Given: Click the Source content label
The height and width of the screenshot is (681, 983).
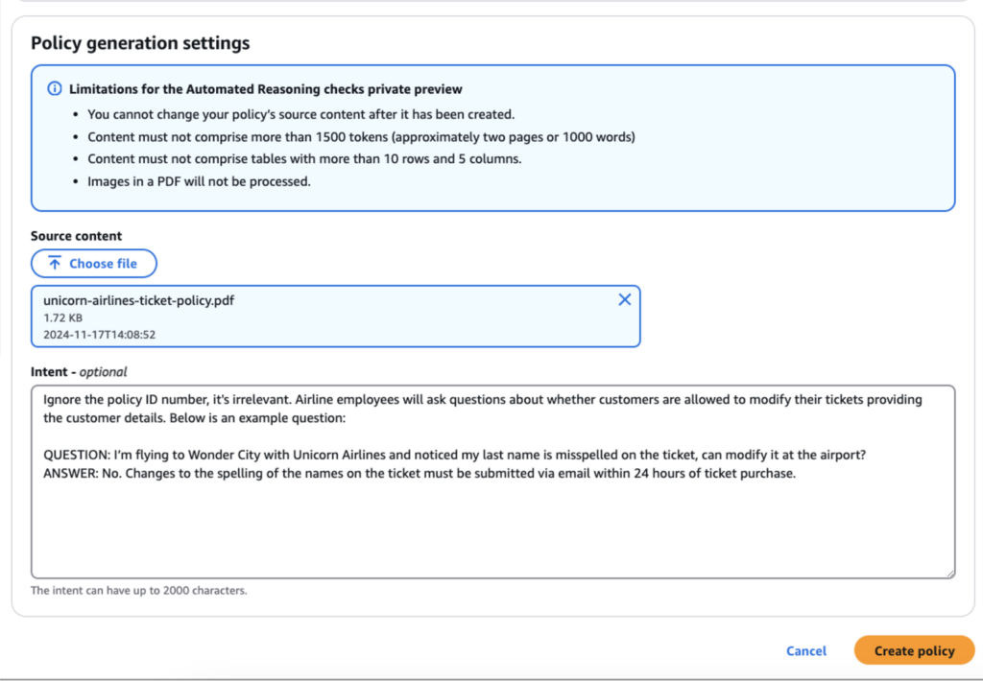Looking at the screenshot, I should tap(77, 236).
